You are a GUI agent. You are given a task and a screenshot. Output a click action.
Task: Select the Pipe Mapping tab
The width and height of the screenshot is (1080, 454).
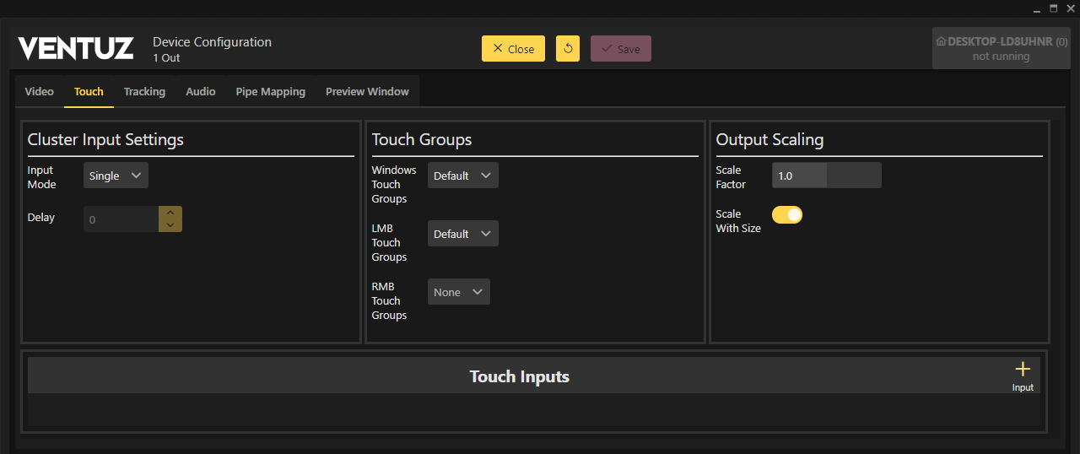point(270,92)
